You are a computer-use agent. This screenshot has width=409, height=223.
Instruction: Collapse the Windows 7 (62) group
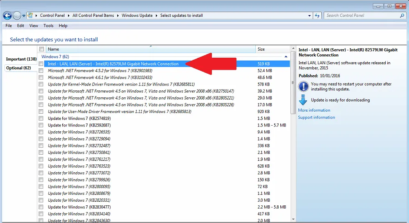[286, 57]
